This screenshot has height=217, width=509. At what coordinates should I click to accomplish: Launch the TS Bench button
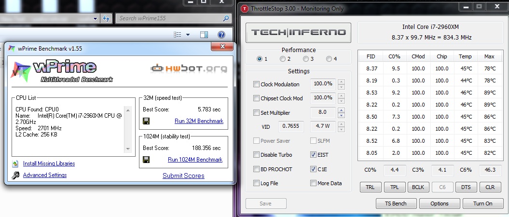click(396, 203)
